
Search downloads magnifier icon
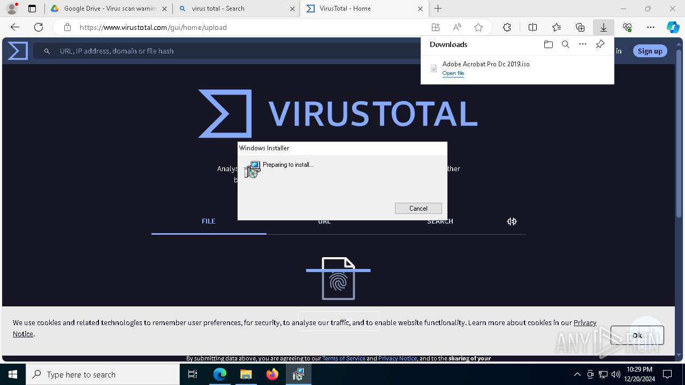[x=565, y=44]
